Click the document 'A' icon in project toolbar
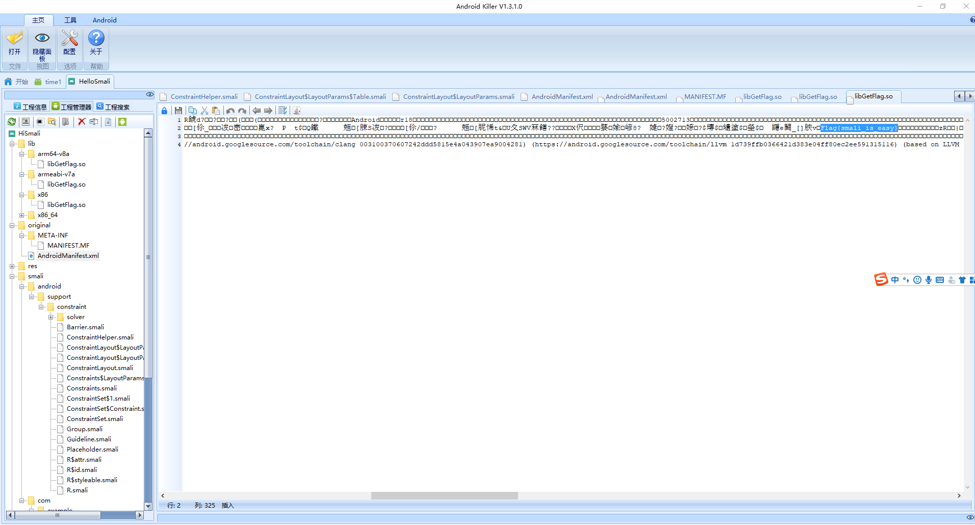Image resolution: width=975 pixels, height=525 pixels. 108,122
